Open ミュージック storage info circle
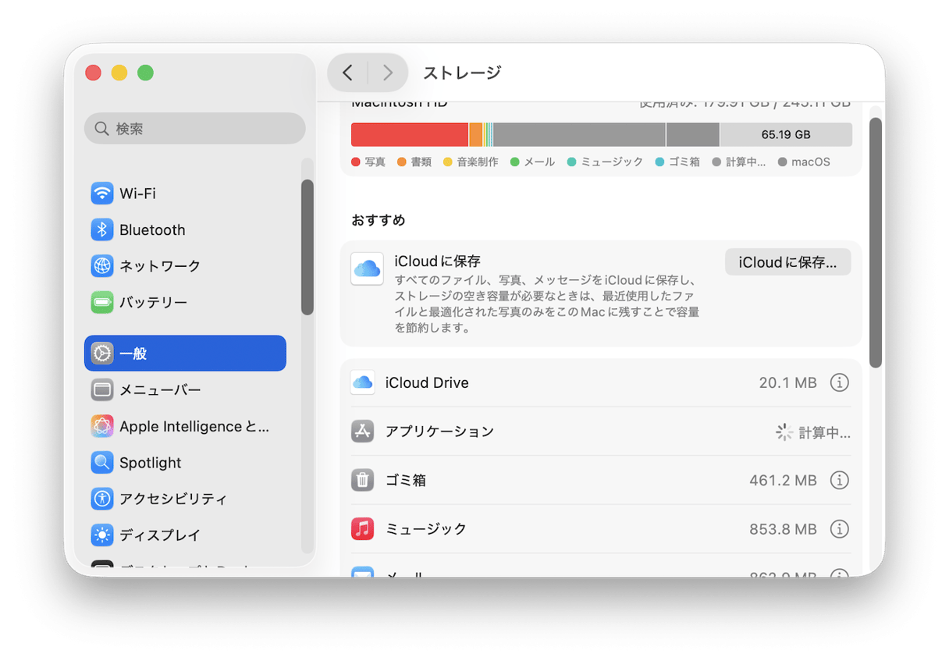The height and width of the screenshot is (661, 949). (x=840, y=528)
